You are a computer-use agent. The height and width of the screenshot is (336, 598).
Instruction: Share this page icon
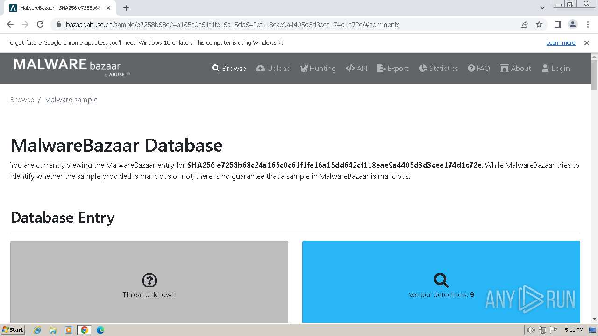pos(524,24)
